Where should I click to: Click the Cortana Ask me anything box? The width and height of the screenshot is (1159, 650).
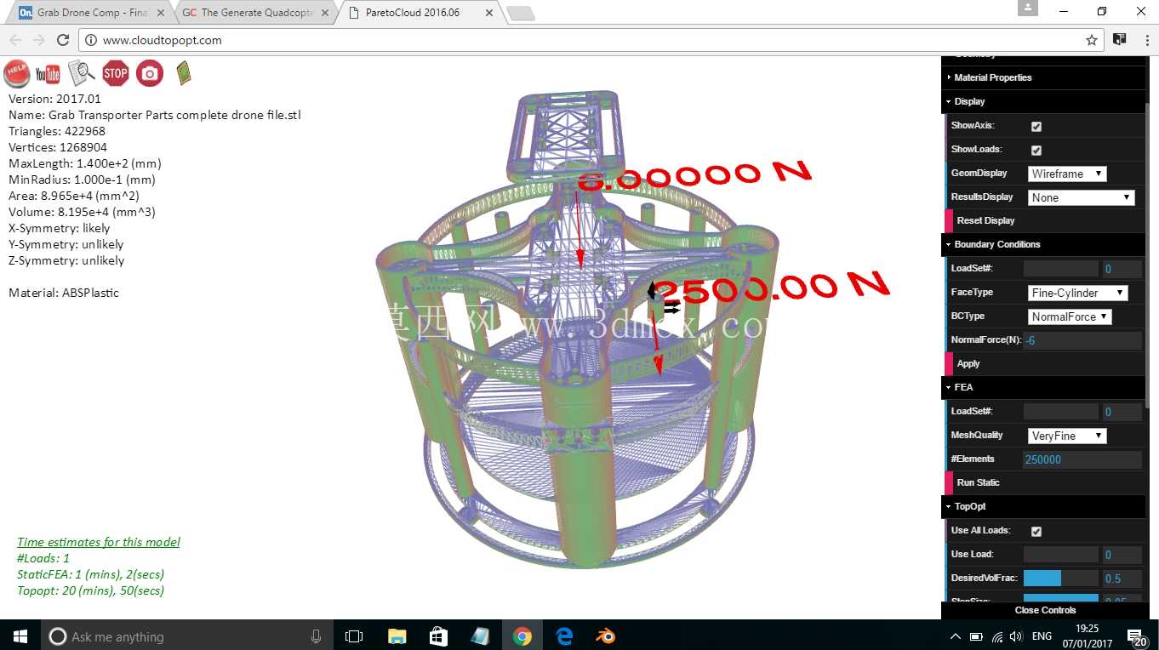click(x=187, y=636)
